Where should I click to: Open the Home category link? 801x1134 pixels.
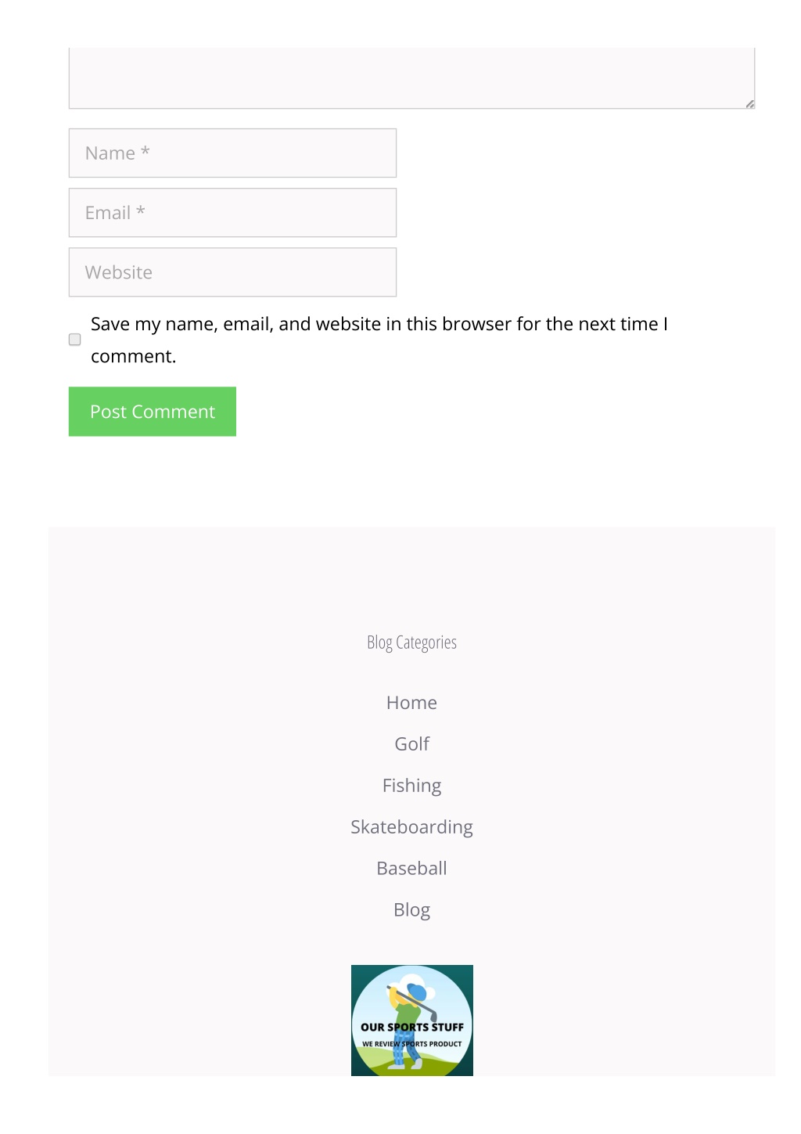click(x=411, y=703)
